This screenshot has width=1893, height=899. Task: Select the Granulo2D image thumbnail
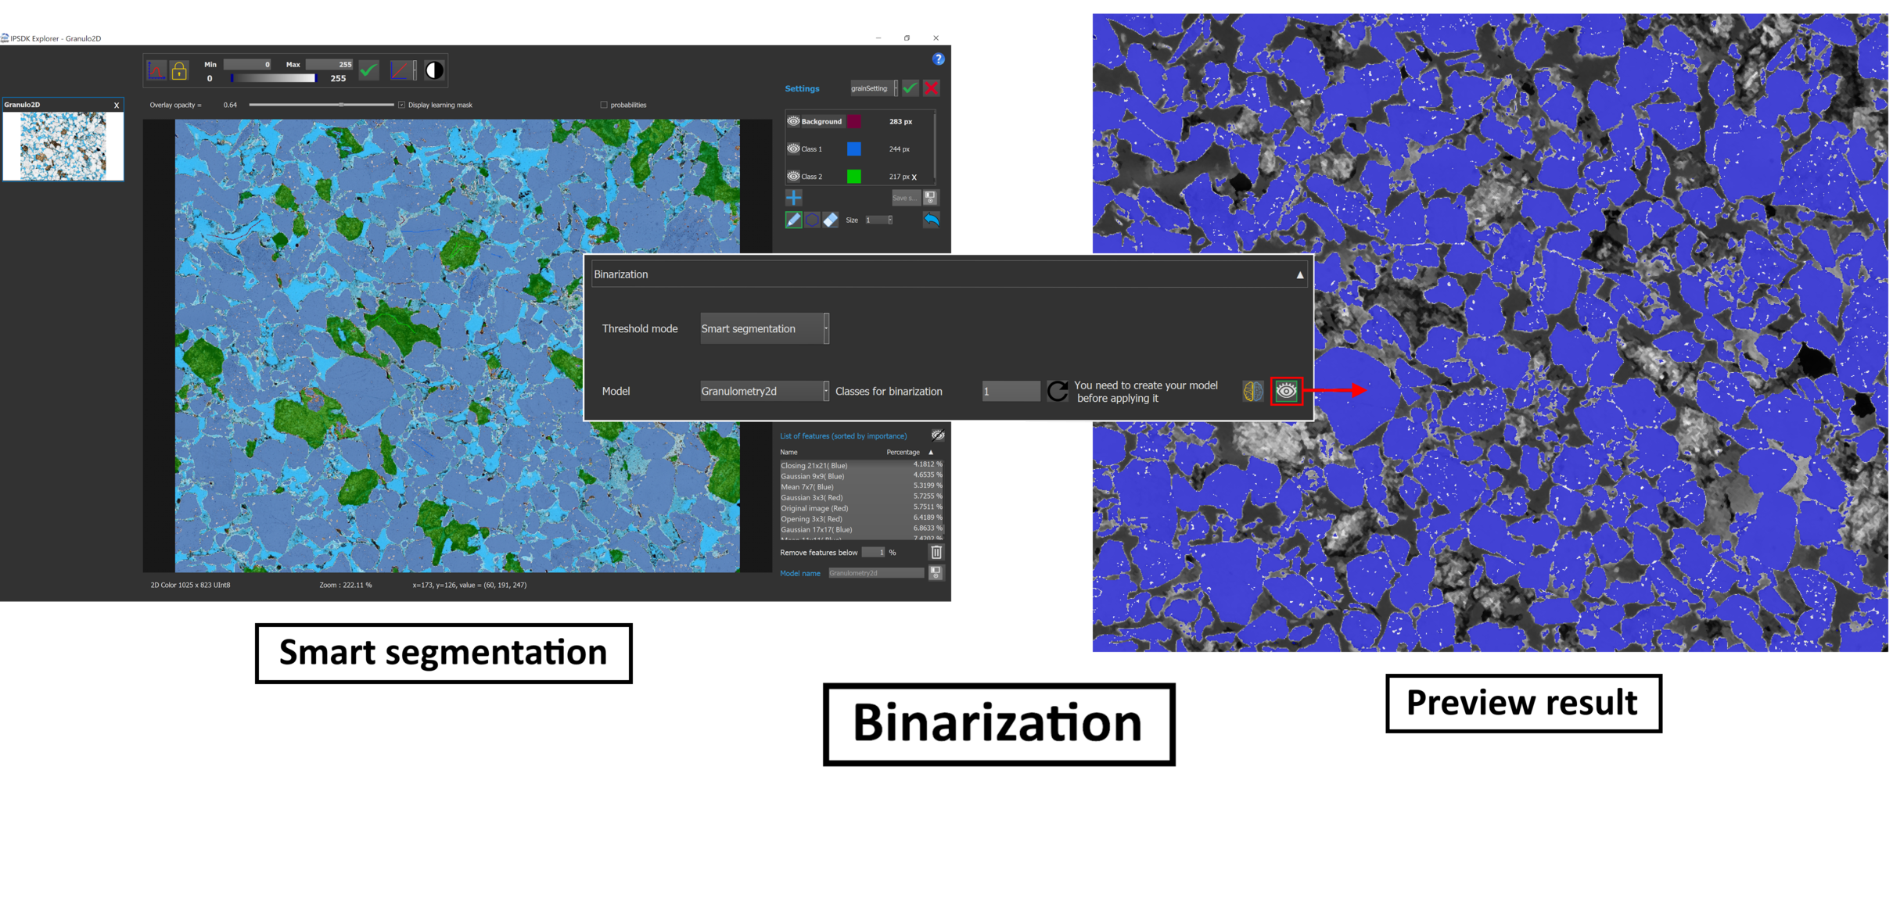pos(63,146)
